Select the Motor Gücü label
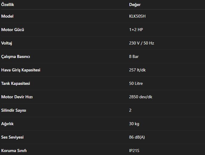205x155 pixels. click(x=13, y=30)
